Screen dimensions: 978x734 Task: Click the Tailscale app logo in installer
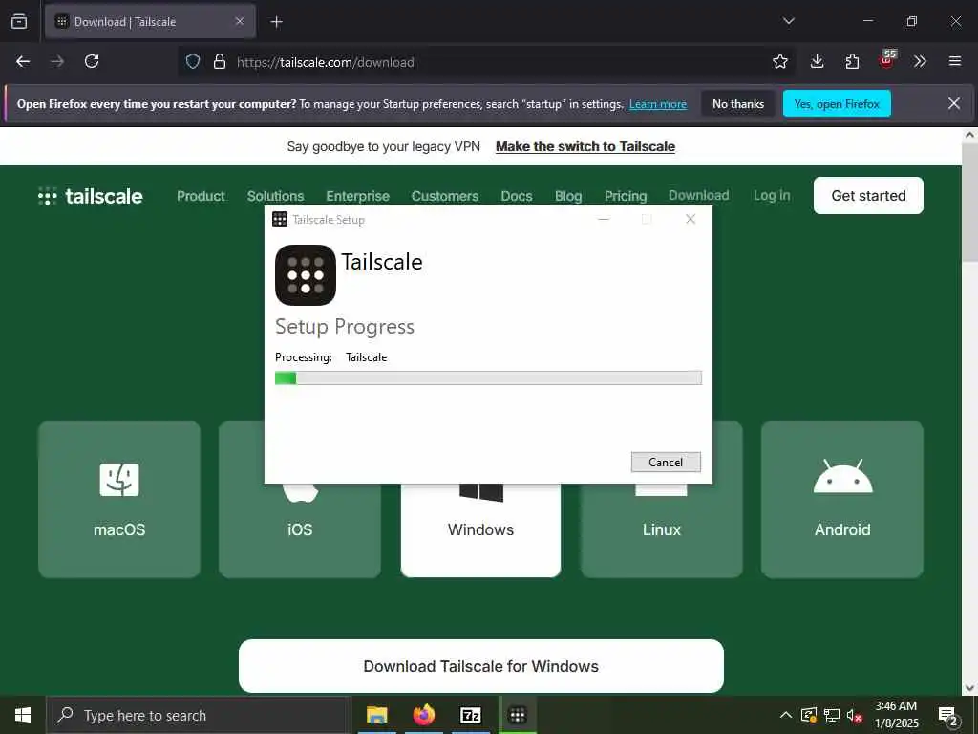(x=306, y=275)
